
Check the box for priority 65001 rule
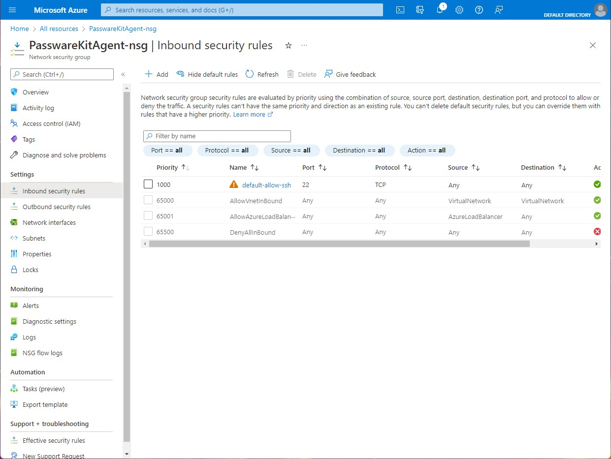[x=148, y=216]
